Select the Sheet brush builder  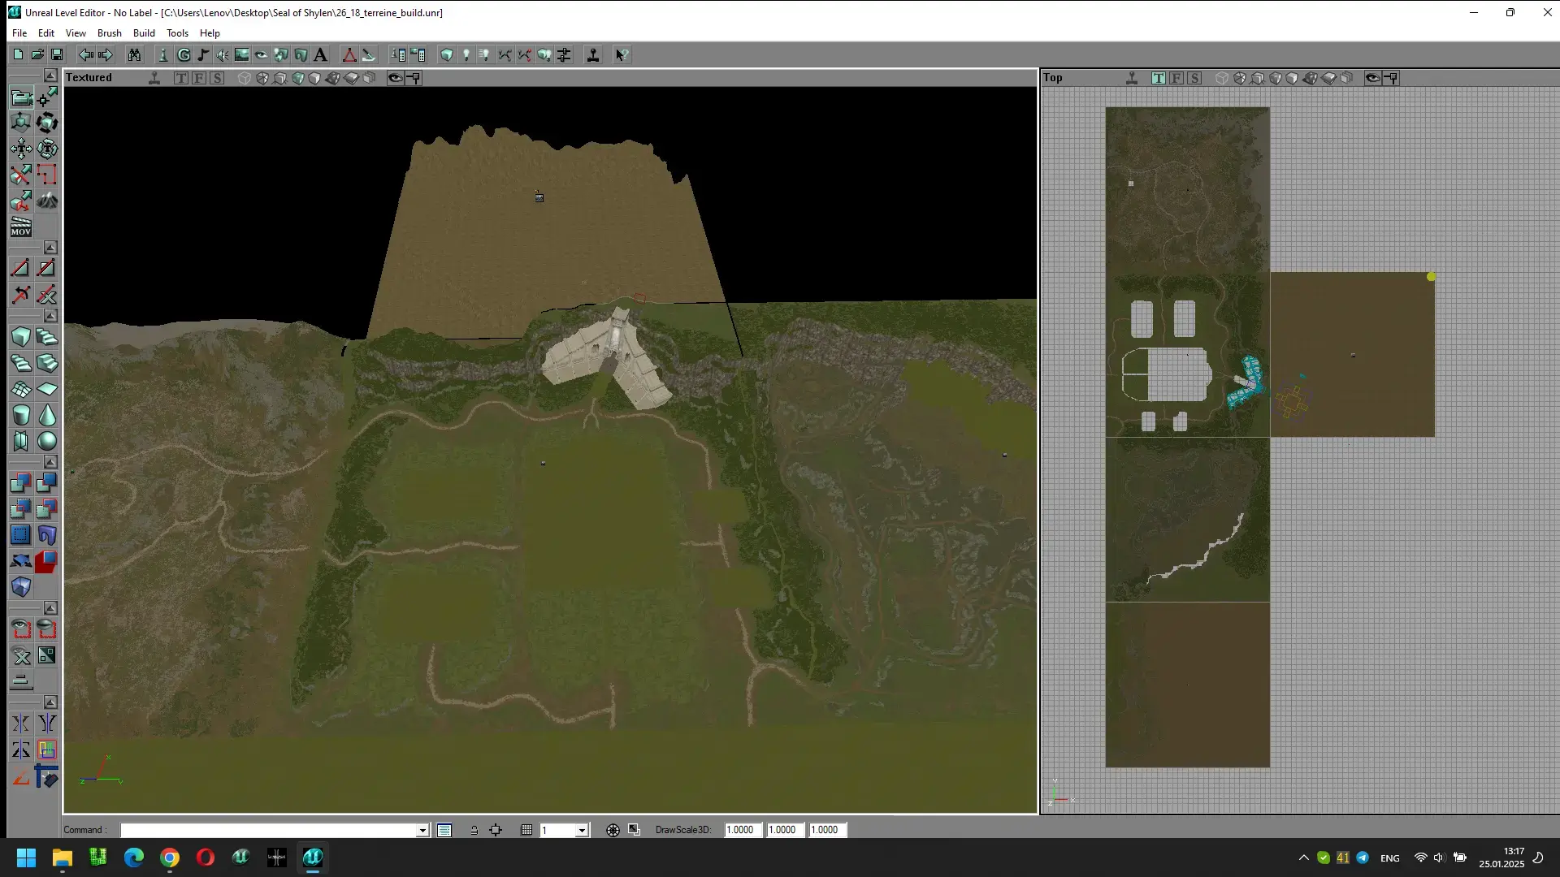click(x=47, y=389)
